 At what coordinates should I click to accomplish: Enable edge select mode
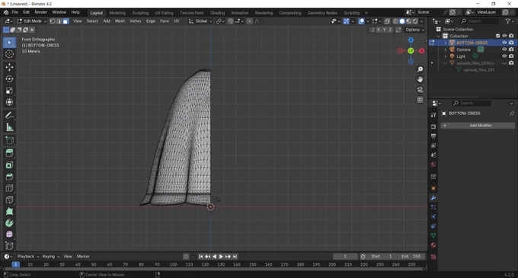[59, 21]
